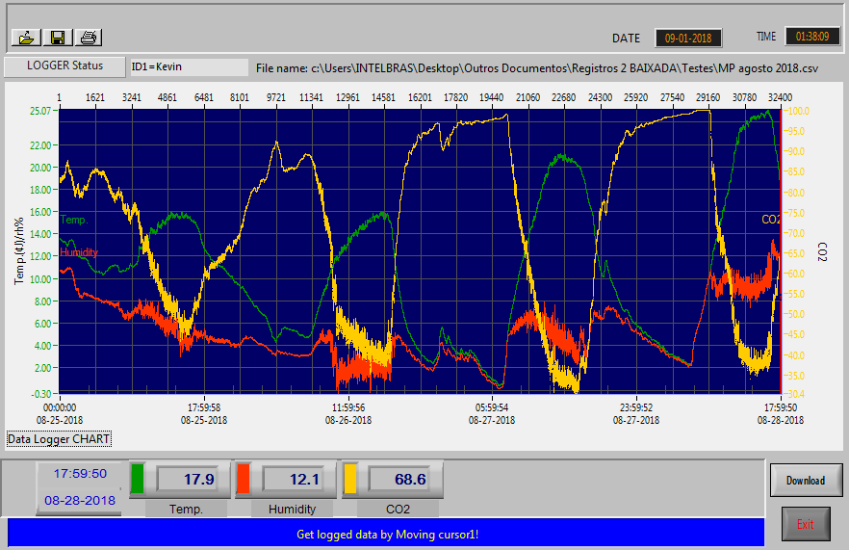This screenshot has height=550, width=849.
Task: Select the ID1=Kevin field
Action: point(189,67)
